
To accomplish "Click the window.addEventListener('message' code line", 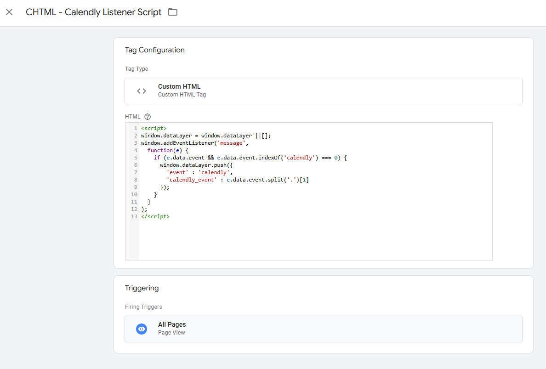I will click(x=196, y=143).
